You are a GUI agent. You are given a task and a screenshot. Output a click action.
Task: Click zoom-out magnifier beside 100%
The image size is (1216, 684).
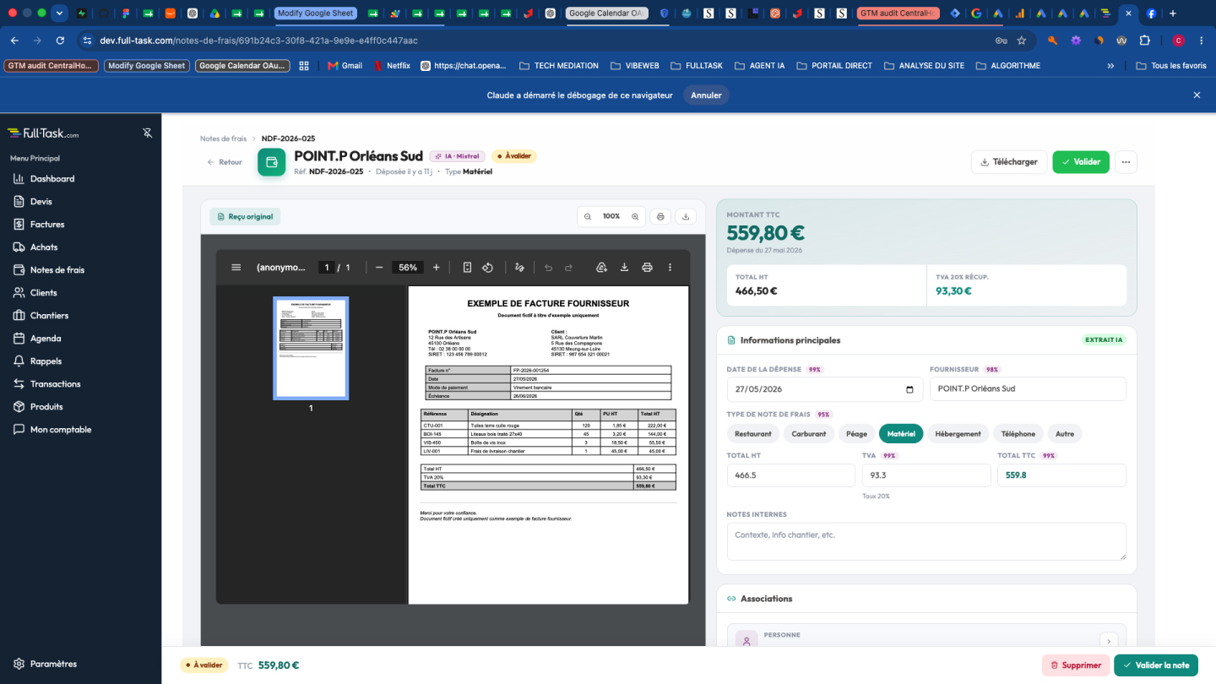[x=588, y=216]
